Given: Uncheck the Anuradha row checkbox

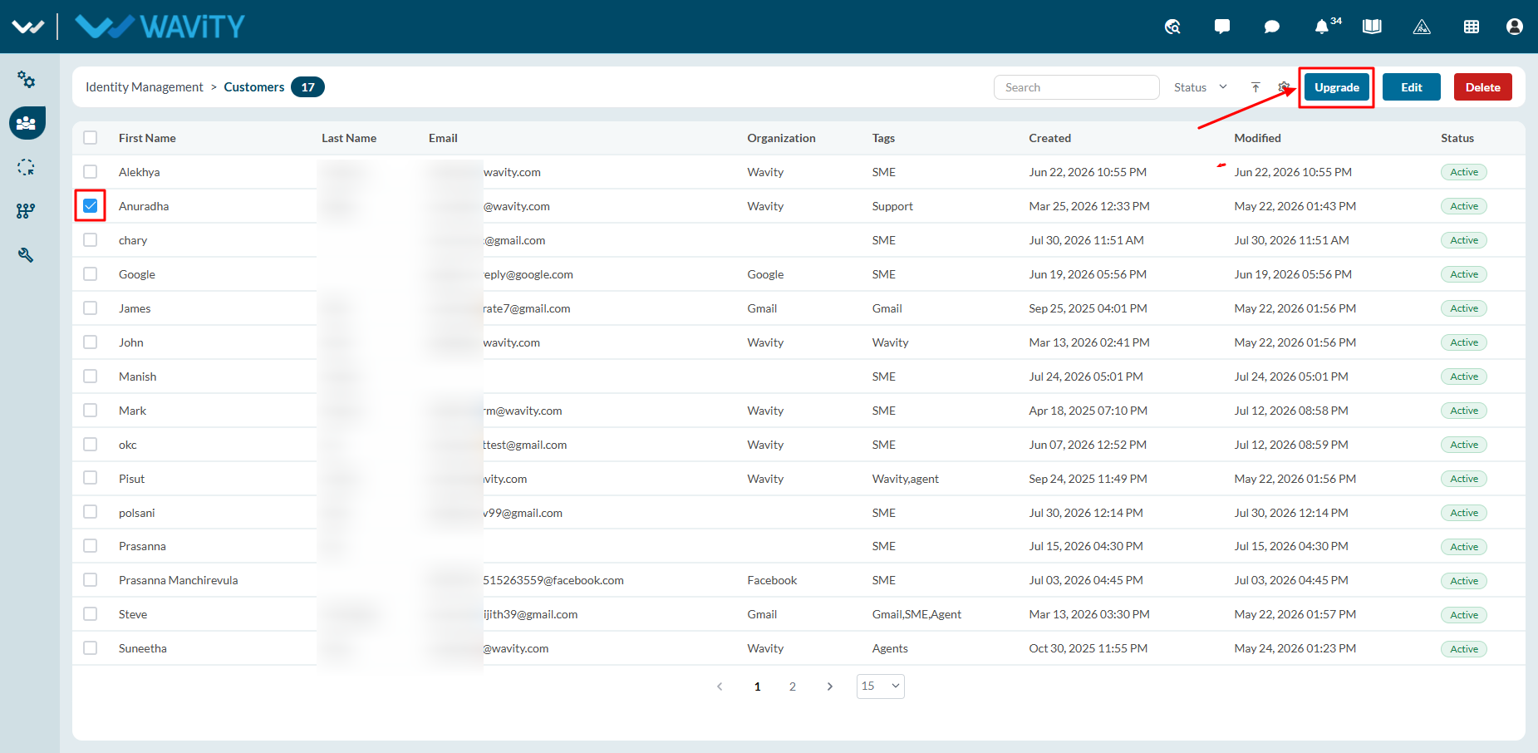Looking at the screenshot, I should click(91, 206).
